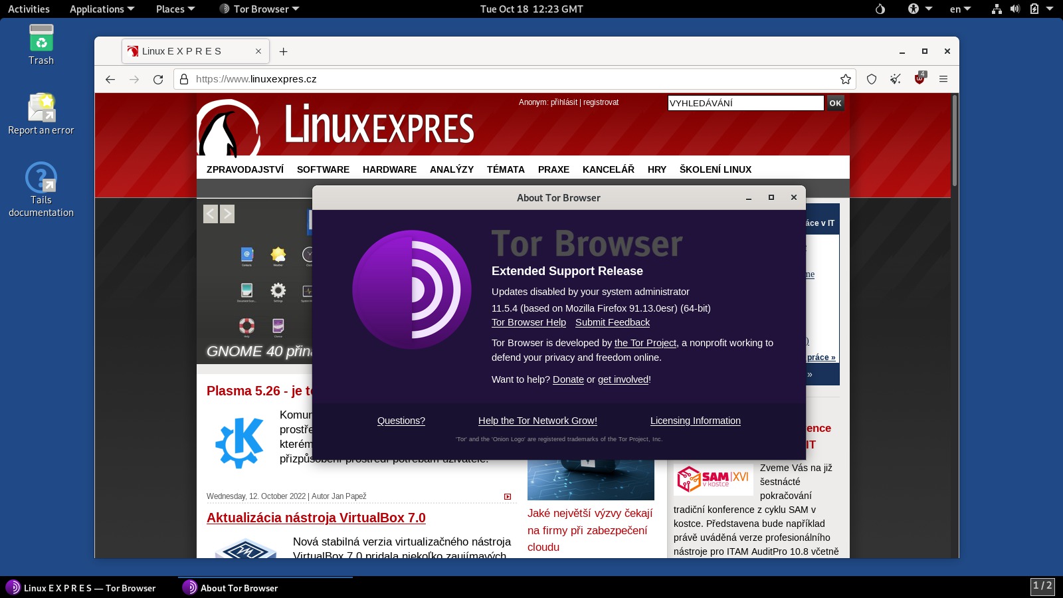Open the keyboard layout en menu

pos(960,9)
